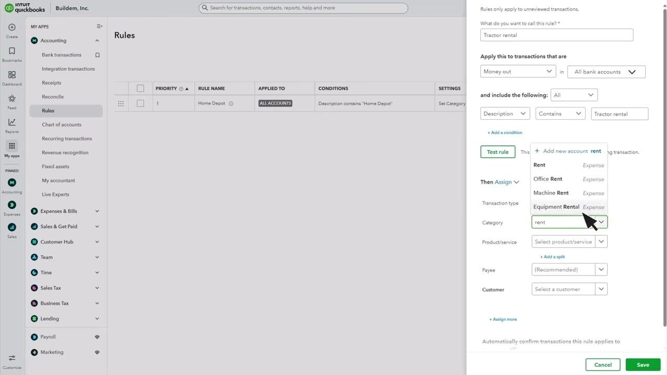
Task: Click the QuickBooks logo
Action: point(24,8)
